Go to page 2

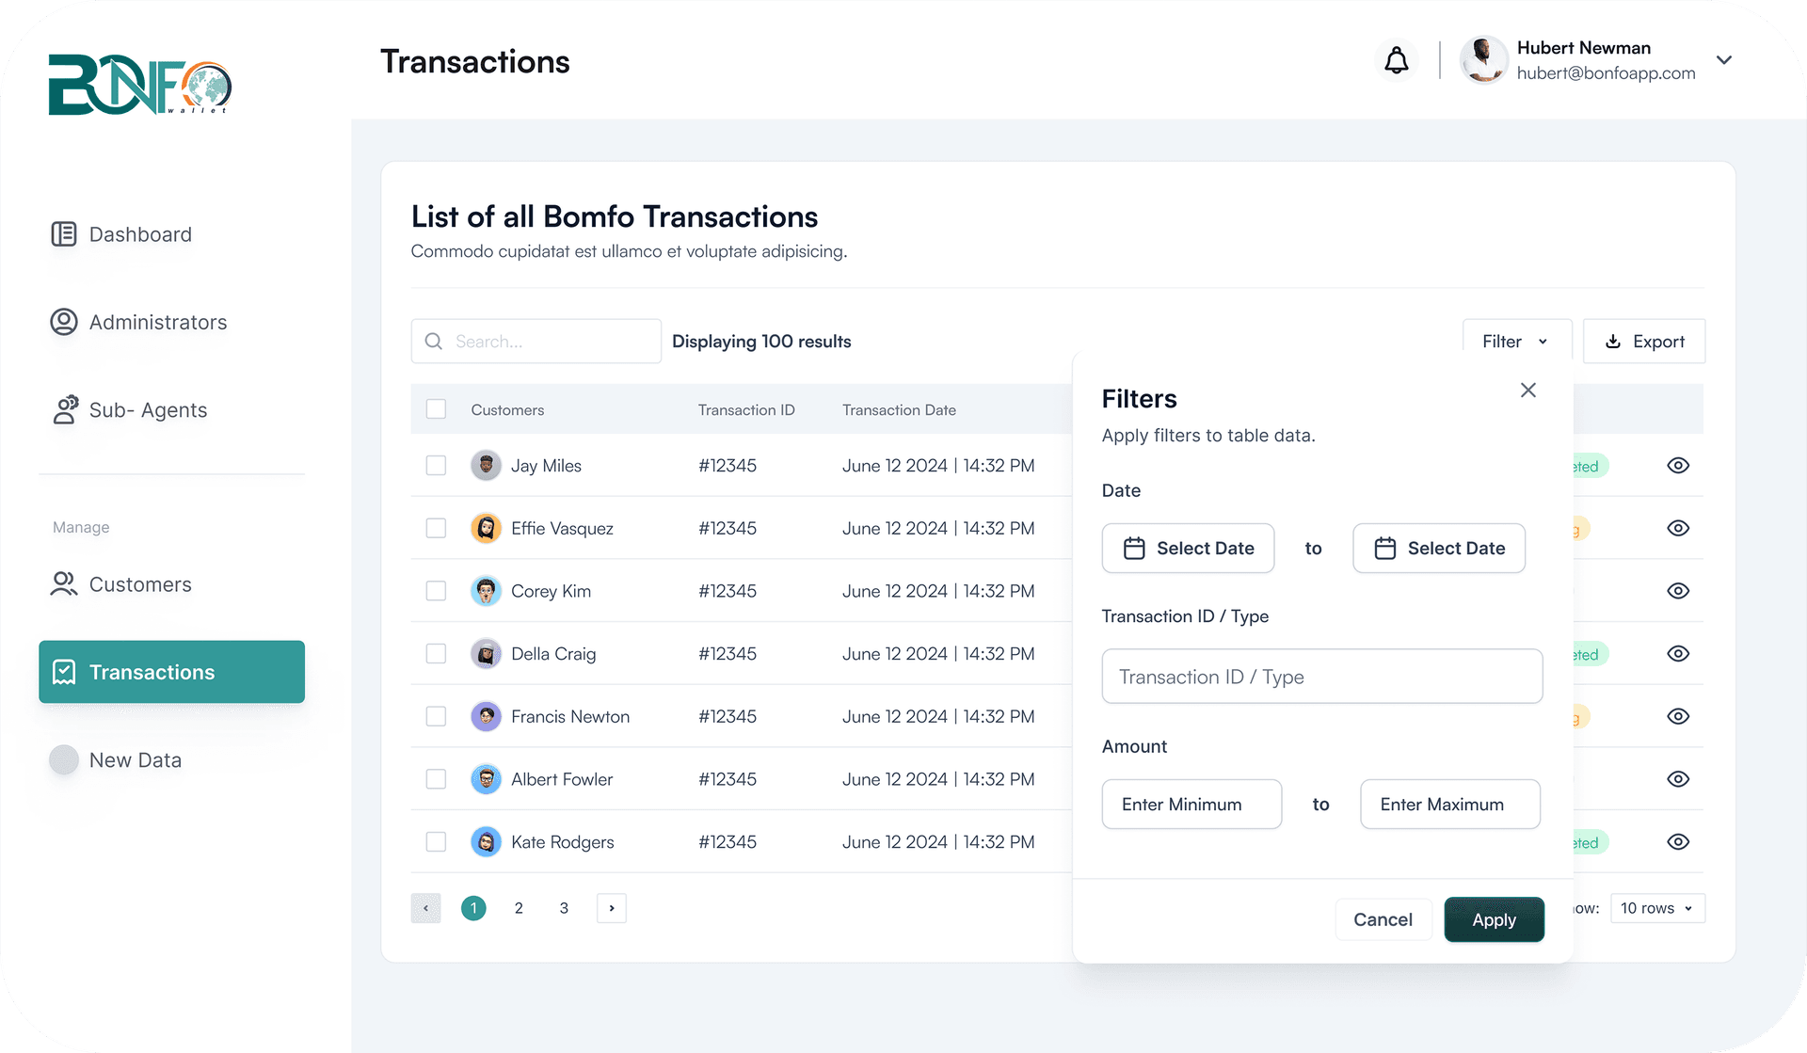(519, 908)
